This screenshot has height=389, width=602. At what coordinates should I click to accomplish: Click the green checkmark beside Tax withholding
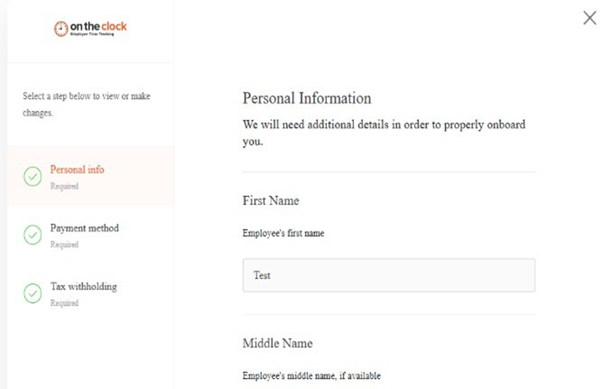point(33,293)
